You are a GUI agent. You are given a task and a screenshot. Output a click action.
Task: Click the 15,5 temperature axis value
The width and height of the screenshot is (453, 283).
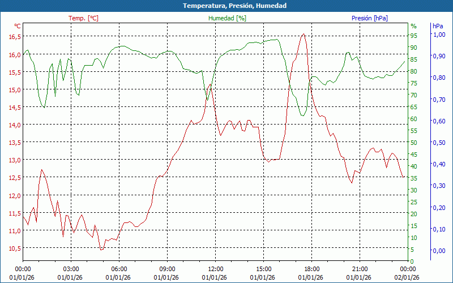pos(15,72)
